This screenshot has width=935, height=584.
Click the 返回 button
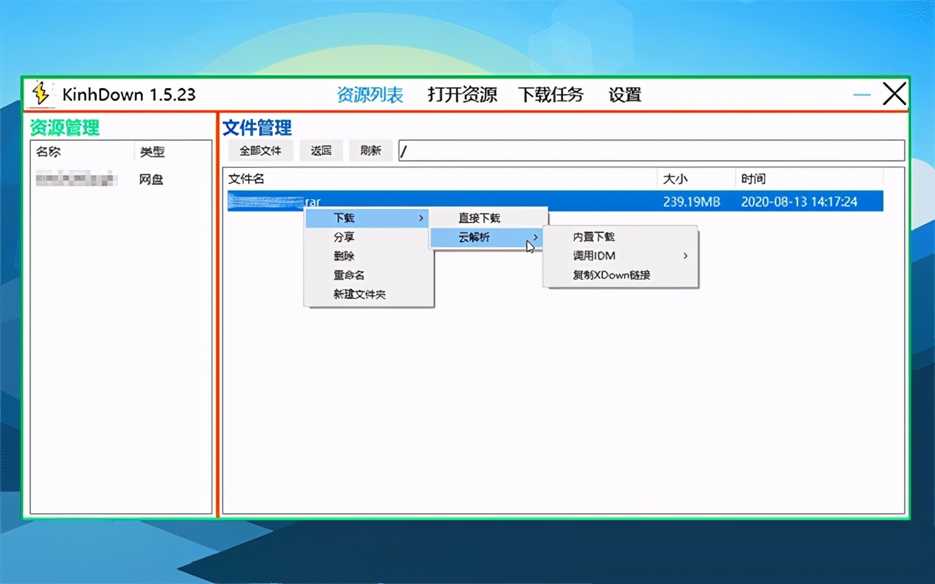click(321, 150)
